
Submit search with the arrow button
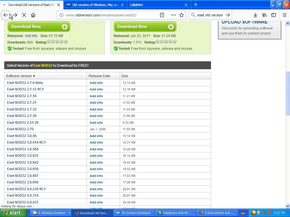point(228,15)
